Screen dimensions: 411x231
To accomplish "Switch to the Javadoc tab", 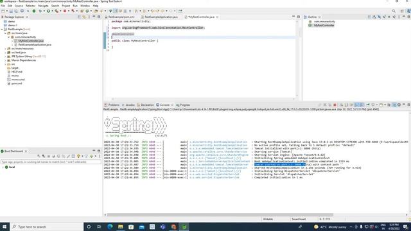I will pyautogui.click(x=128, y=105).
